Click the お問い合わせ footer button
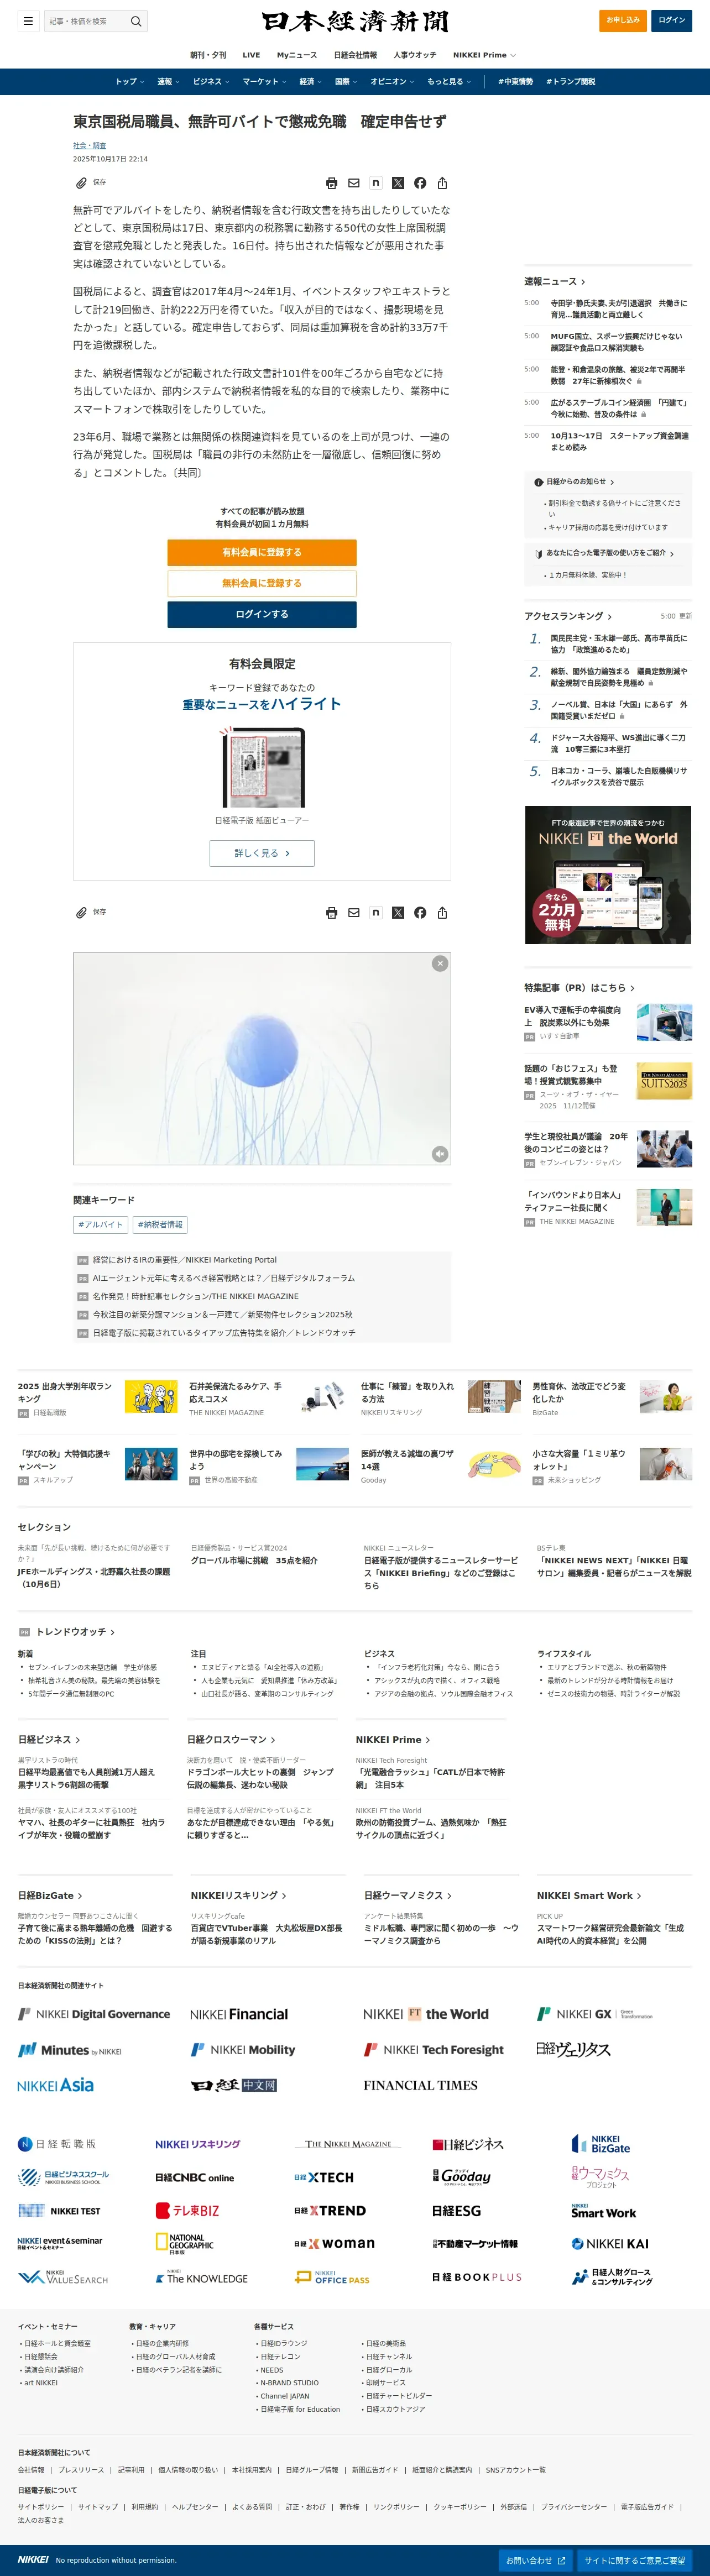 (535, 2560)
